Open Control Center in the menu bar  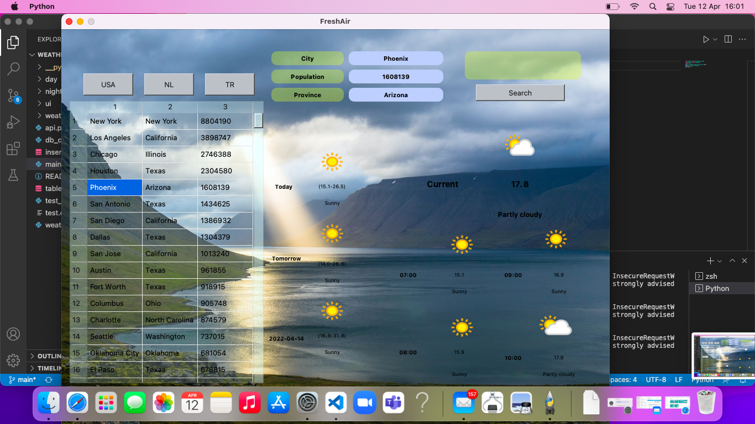coord(670,7)
